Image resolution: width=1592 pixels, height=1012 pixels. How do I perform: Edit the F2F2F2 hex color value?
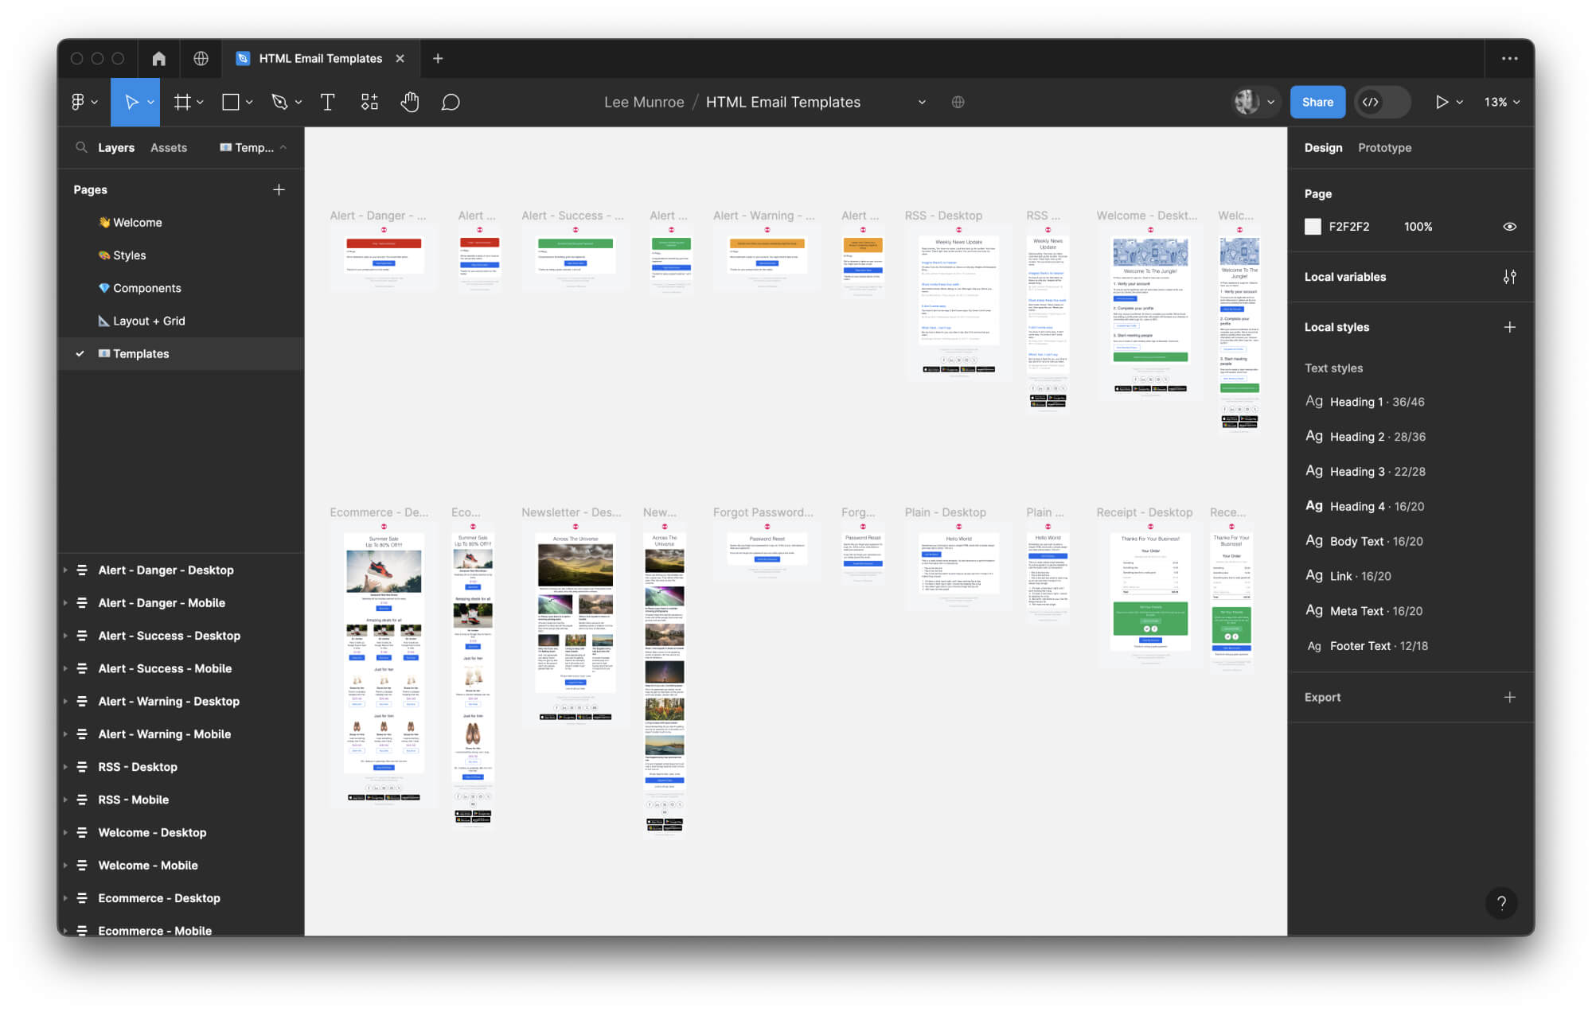tap(1349, 227)
